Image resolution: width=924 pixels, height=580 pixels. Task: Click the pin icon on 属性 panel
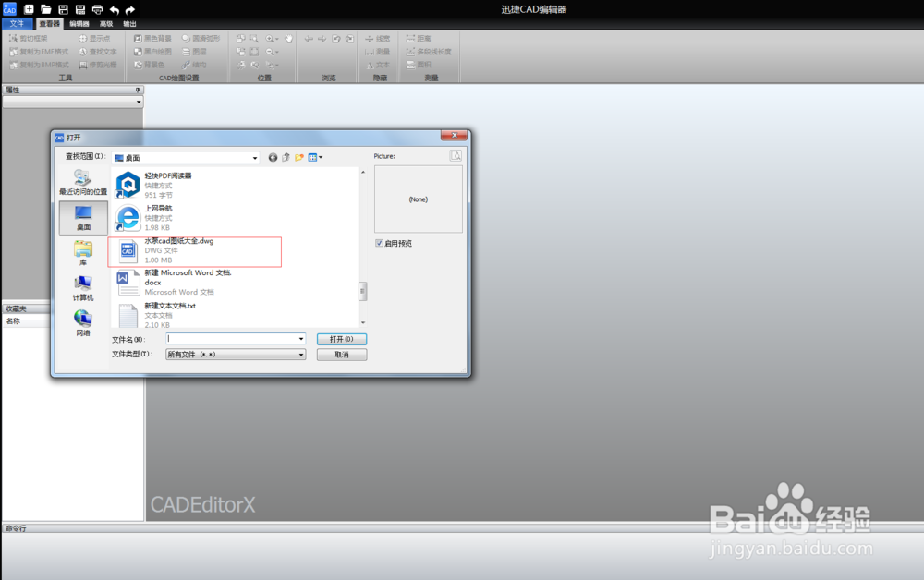[x=138, y=91]
